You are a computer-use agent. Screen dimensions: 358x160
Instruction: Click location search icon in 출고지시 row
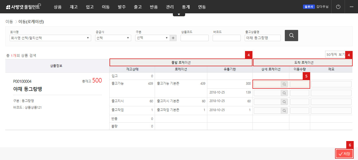click(284, 102)
